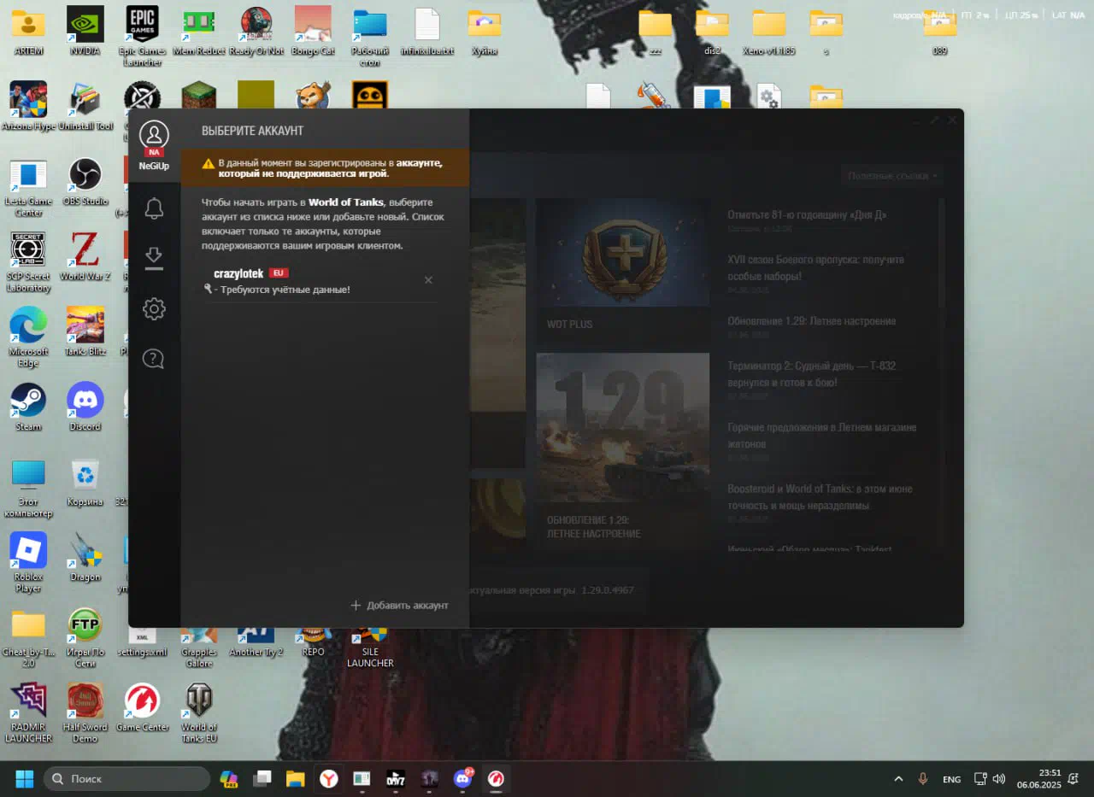Image resolution: width=1094 pixels, height=797 pixels.
Task: Select the World of Tanks EU shortcut
Action: [199, 713]
